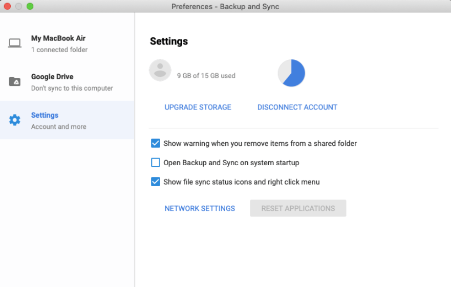Click the '9 GB of 15 GB used' text
This screenshot has width=451, height=287.
206,76
